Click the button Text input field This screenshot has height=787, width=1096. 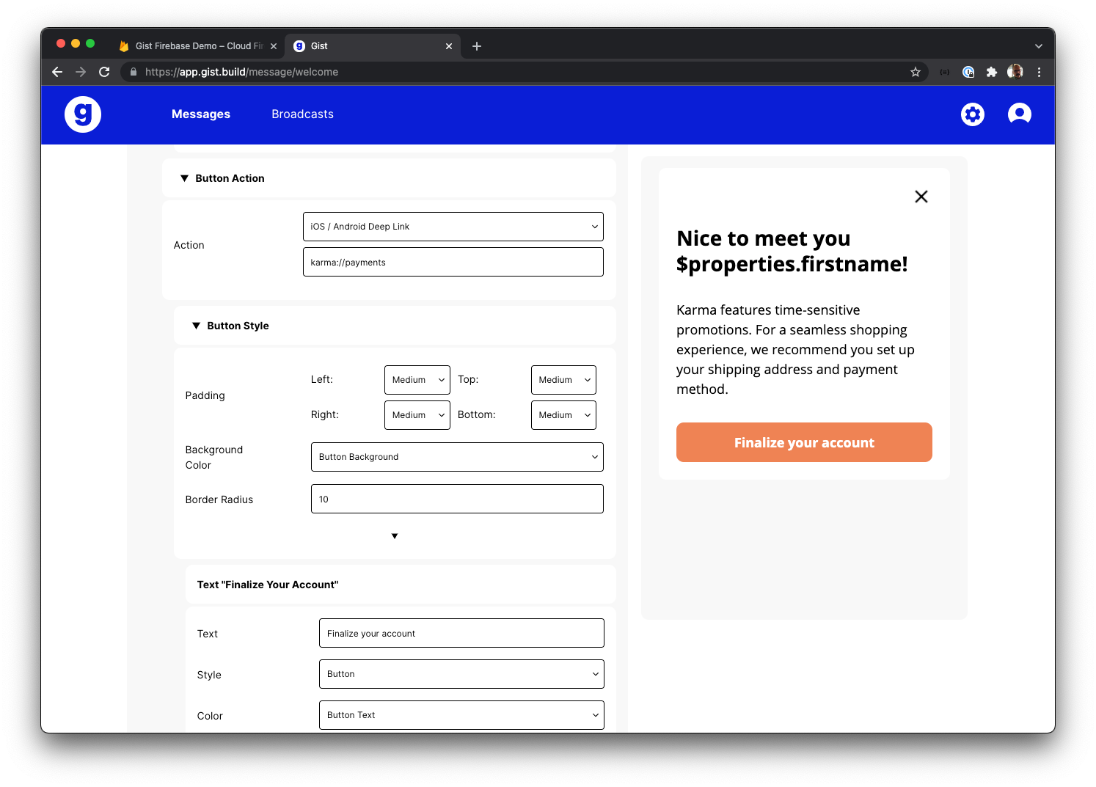(x=461, y=633)
